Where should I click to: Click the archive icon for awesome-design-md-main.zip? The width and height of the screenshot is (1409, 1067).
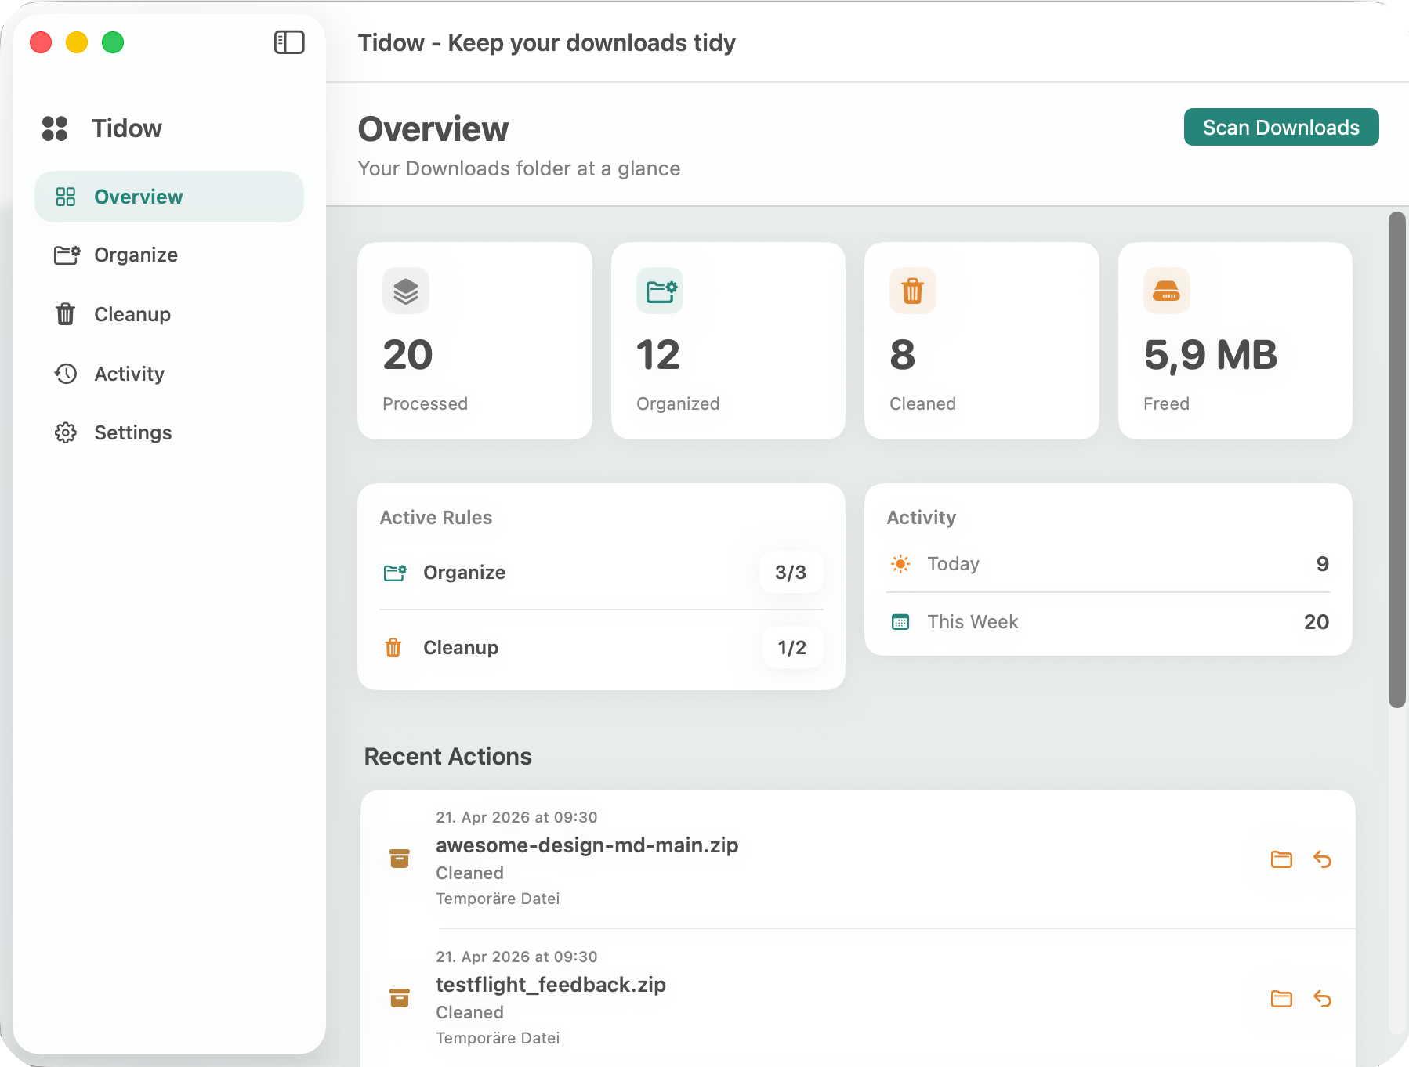[x=400, y=859]
